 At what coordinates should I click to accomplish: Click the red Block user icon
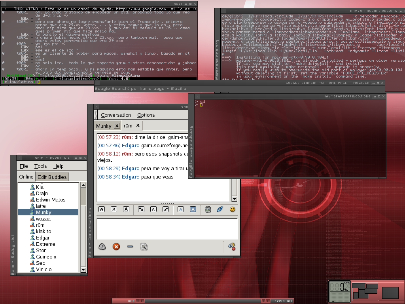click(116, 247)
